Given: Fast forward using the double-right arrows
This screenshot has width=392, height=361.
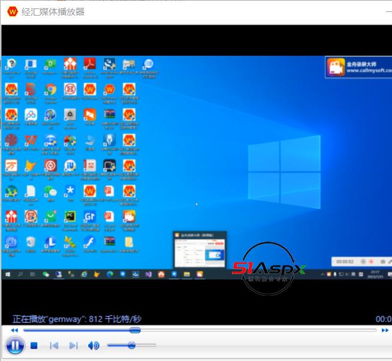Looking at the screenshot, I should pyautogui.click(x=385, y=330).
